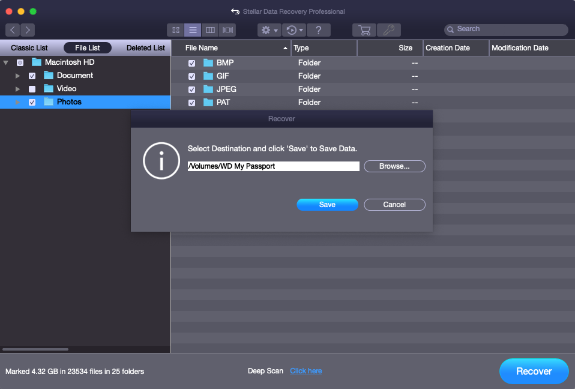Toggle the Macintosh HD checkbox
The height and width of the screenshot is (389, 575).
[20, 62]
